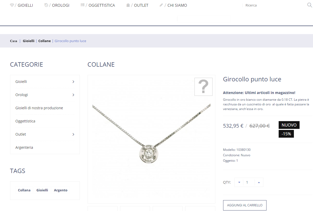This screenshot has width=313, height=211.
Task: Click the list icon beside Oggettistica
Action: 83,5
